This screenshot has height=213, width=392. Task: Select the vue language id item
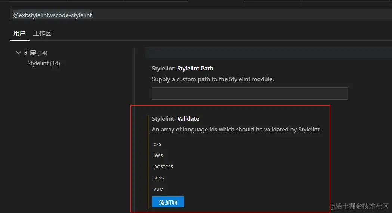(x=158, y=189)
